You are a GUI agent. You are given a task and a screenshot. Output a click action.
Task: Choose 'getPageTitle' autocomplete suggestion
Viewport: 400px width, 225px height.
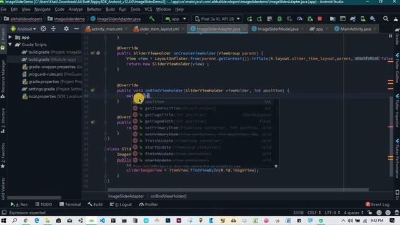[x=205, y=115]
